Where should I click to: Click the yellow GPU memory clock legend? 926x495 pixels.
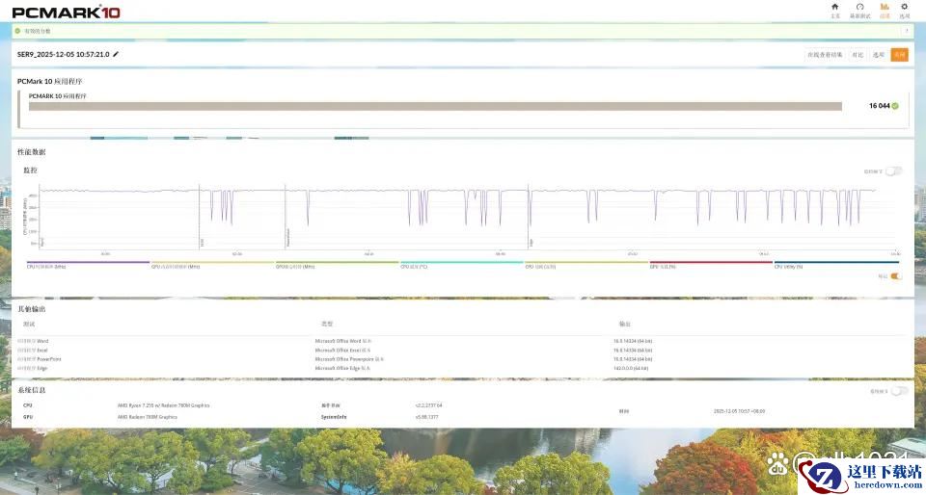click(212, 265)
